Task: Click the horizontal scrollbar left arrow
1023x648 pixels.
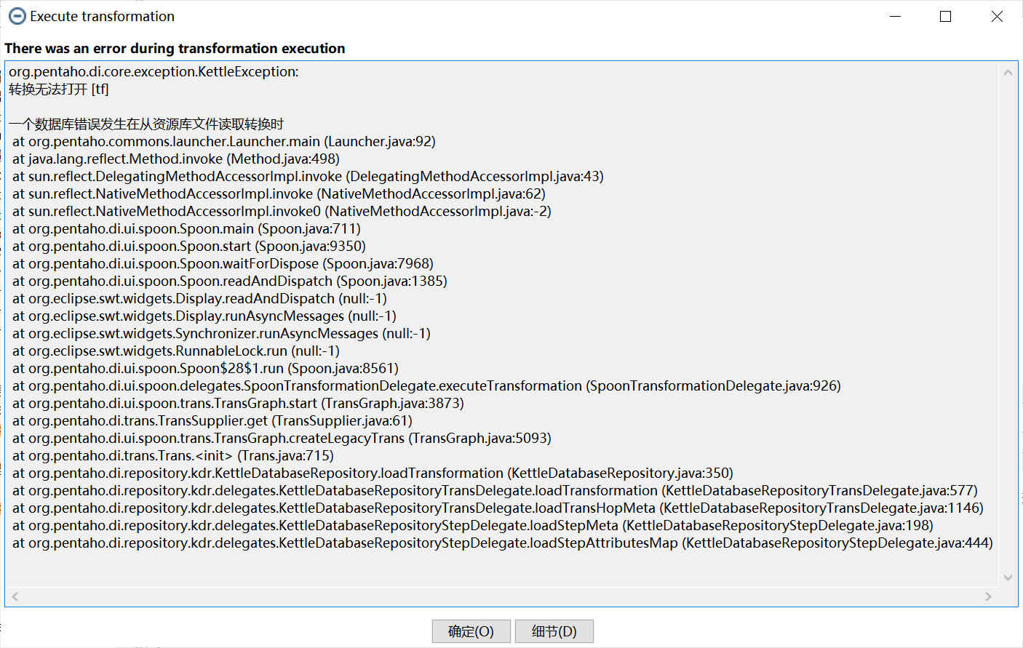Action: pos(15,596)
